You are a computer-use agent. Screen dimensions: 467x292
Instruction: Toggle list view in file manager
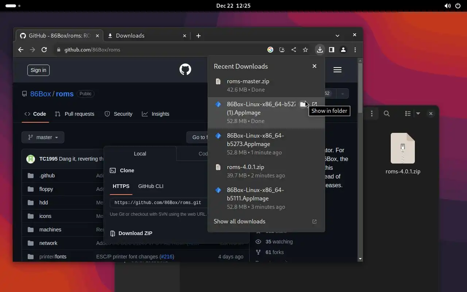tap(408, 114)
